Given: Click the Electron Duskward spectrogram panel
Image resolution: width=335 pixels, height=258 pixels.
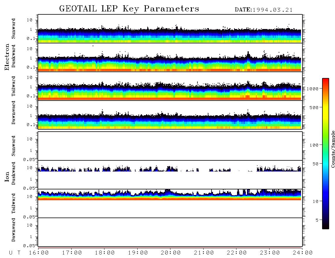Looking at the screenshot, I should 170,57.
